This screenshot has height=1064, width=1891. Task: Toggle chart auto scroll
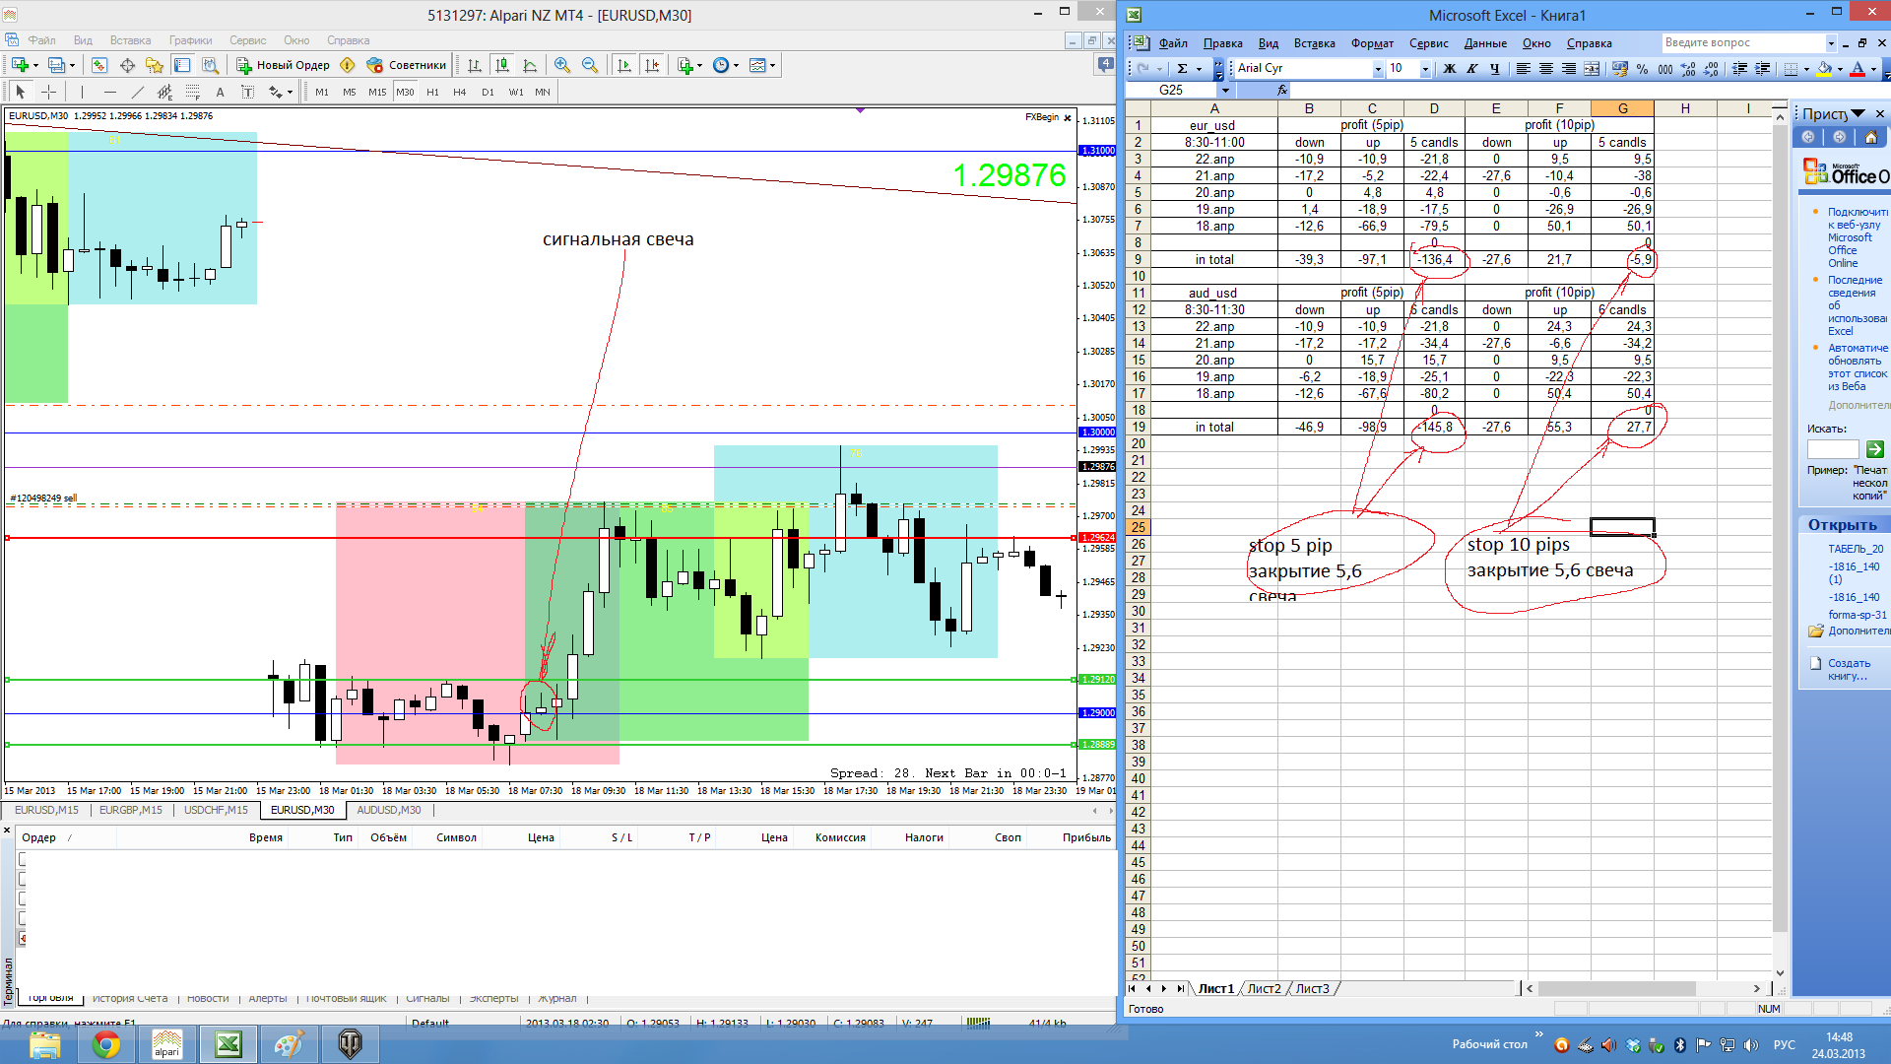624,65
